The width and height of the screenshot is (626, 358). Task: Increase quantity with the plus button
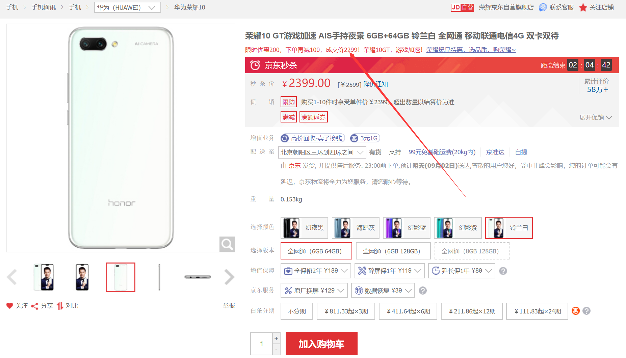pyautogui.click(x=276, y=338)
